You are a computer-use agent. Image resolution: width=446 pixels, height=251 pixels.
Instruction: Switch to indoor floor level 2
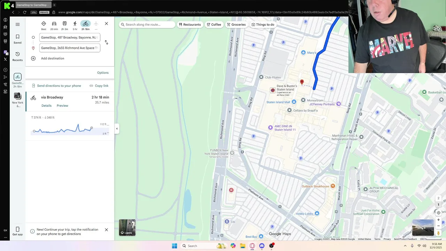[x=438, y=198]
